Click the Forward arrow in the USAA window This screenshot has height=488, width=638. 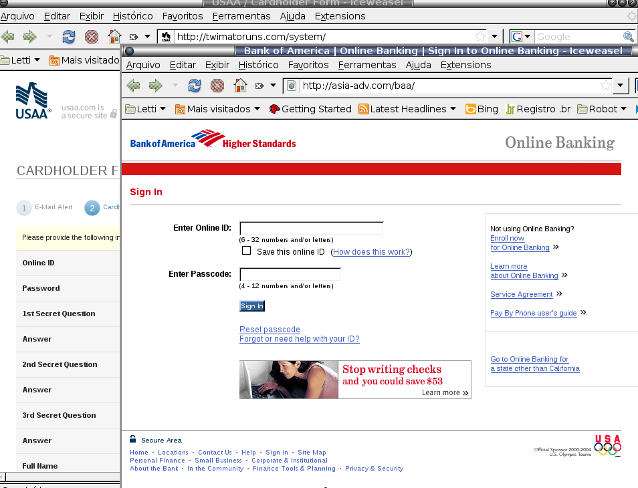[x=29, y=37]
